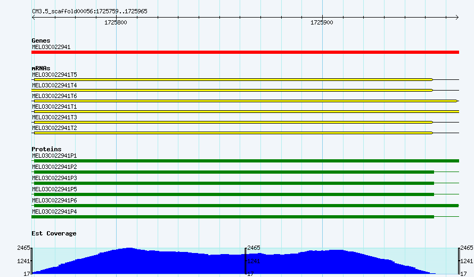Click the Genes track heading
The height and width of the screenshot is (277, 474).
click(41, 40)
